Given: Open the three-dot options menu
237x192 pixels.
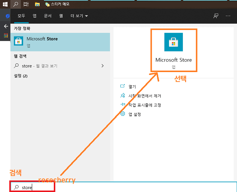Looking at the screenshot, I should click(228, 16).
